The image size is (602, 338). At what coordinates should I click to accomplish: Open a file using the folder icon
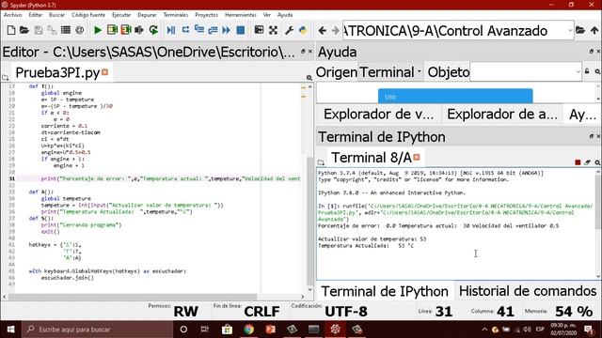tap(24, 30)
